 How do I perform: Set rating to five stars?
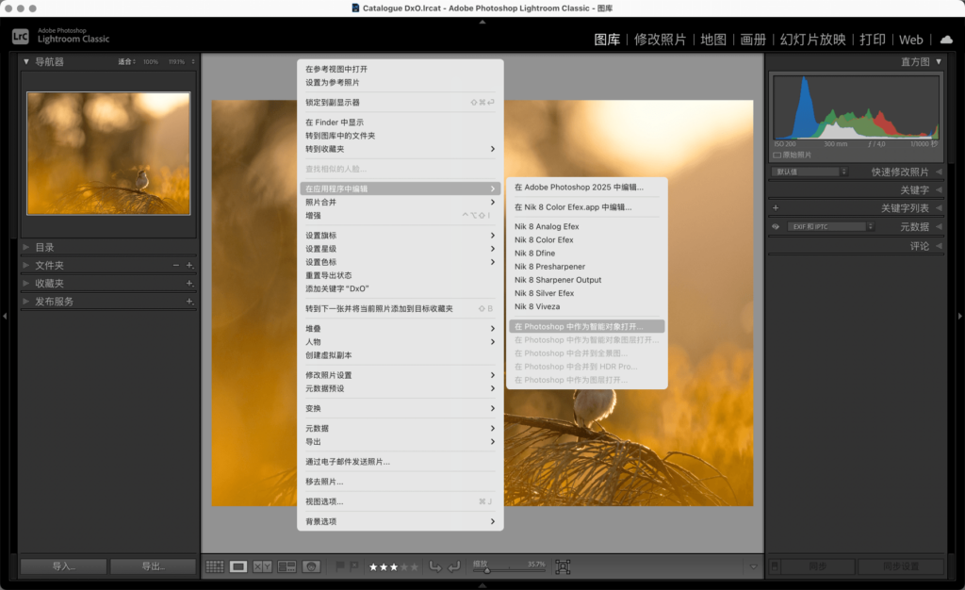pyautogui.click(x=415, y=566)
